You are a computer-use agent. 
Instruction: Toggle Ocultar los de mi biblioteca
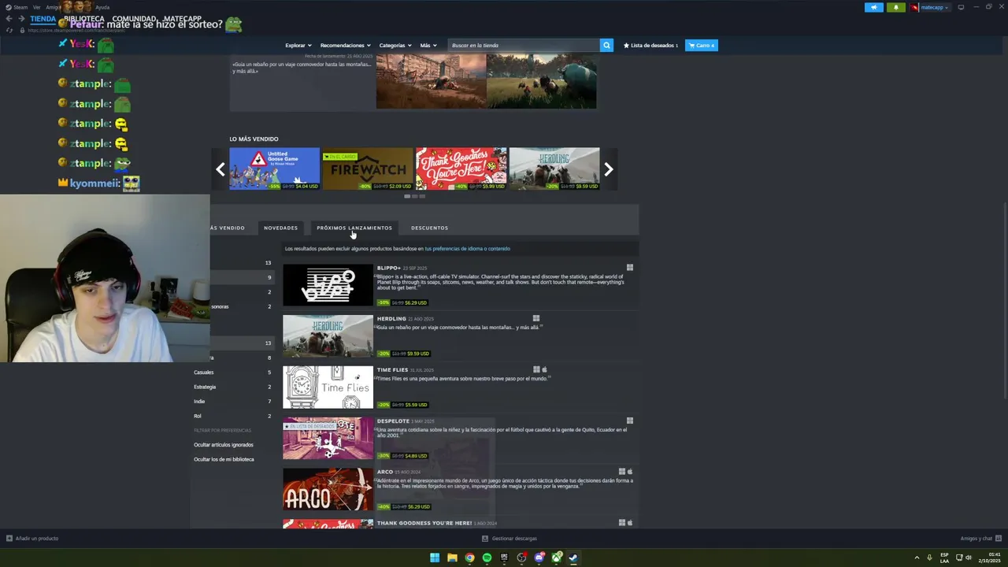point(224,459)
